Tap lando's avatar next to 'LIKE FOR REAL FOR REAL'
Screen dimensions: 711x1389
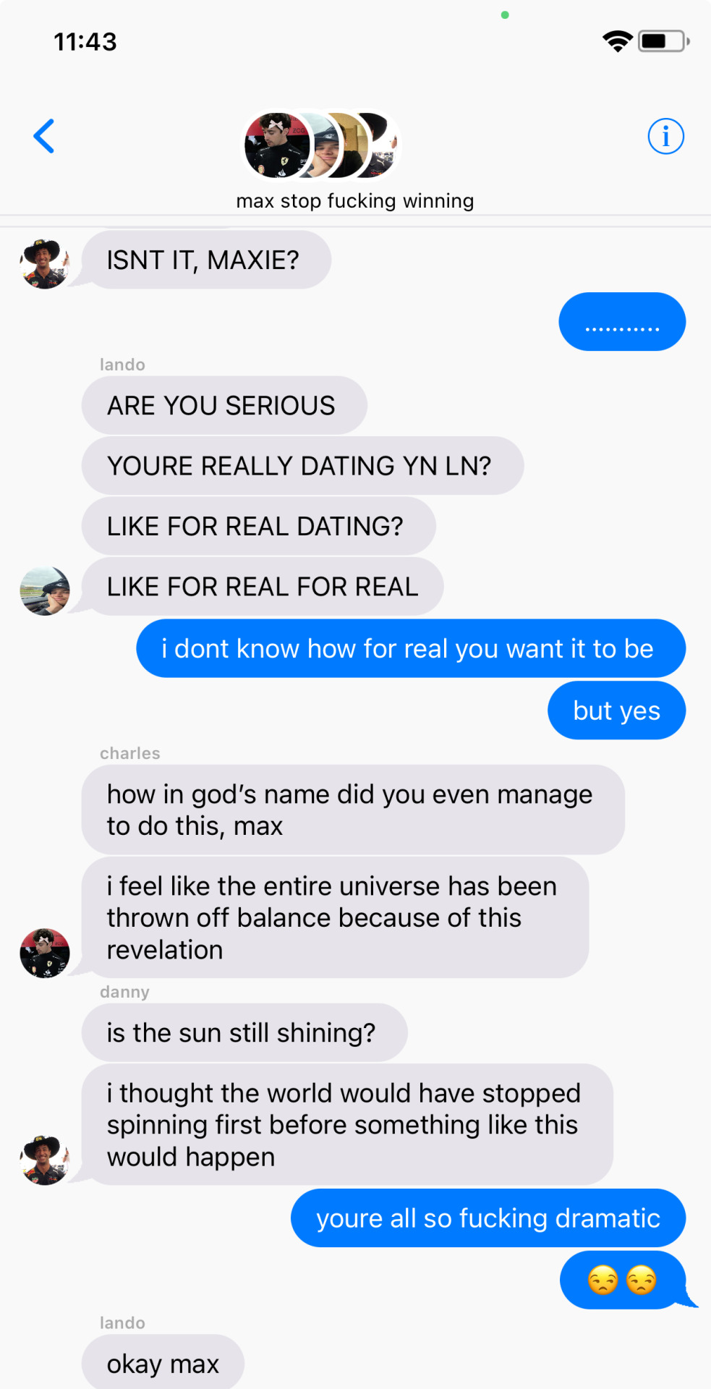pos(45,591)
